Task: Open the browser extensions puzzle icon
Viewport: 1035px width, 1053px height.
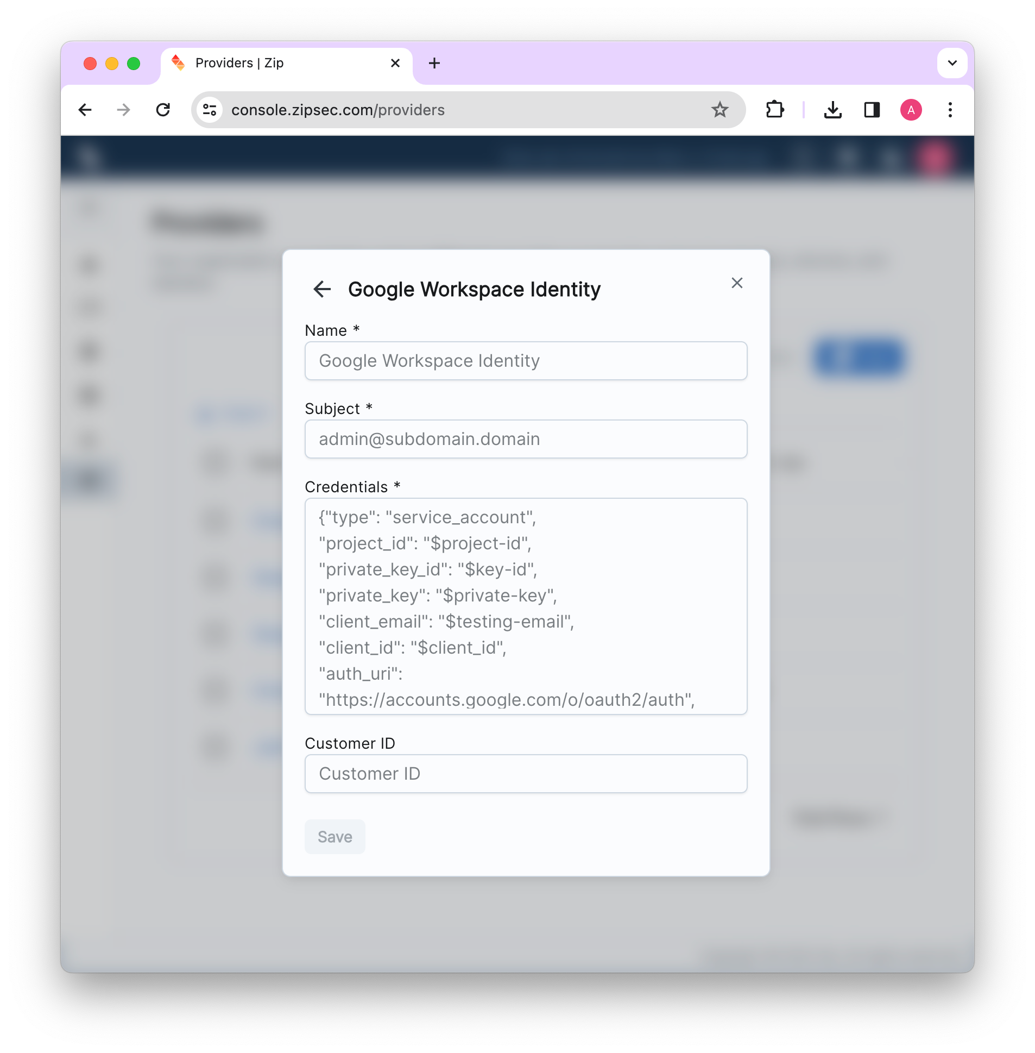Action: (774, 110)
